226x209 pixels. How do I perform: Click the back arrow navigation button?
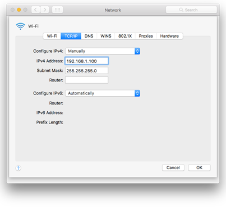pyautogui.click(x=35, y=10)
